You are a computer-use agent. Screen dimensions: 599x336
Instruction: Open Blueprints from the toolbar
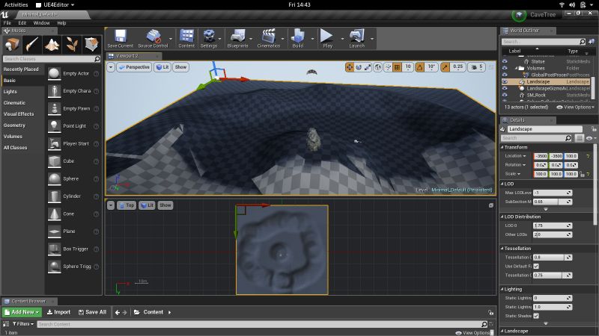(x=237, y=38)
